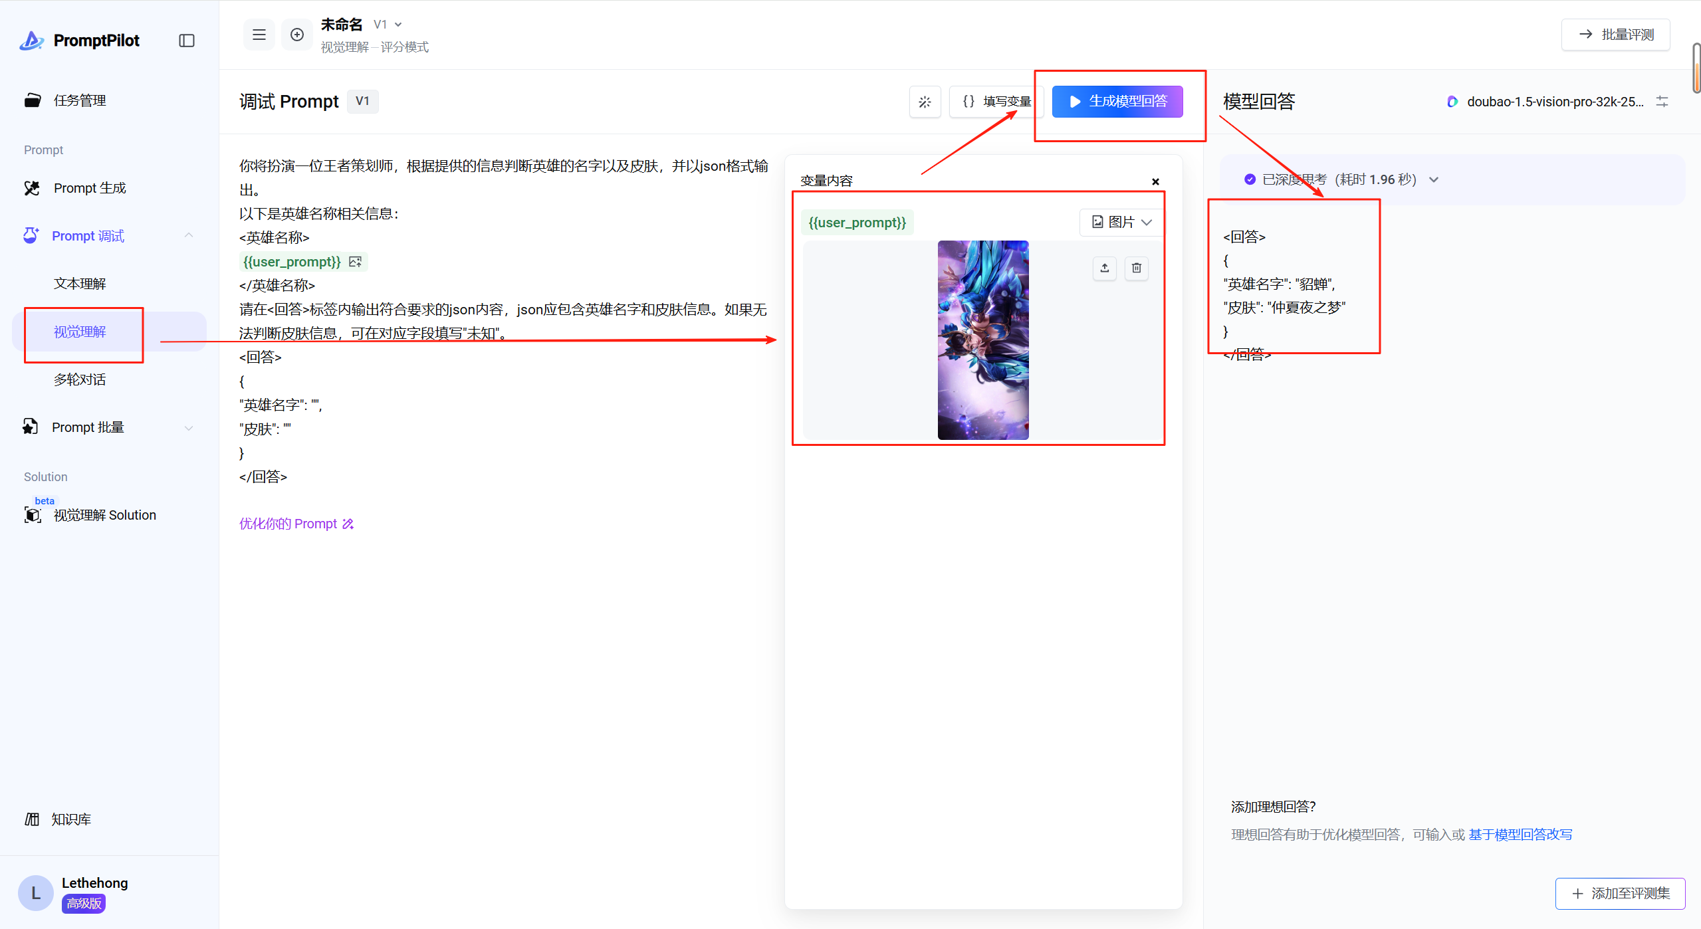
Task: Expand the Prompt 批量 menu group
Action: tap(189, 427)
